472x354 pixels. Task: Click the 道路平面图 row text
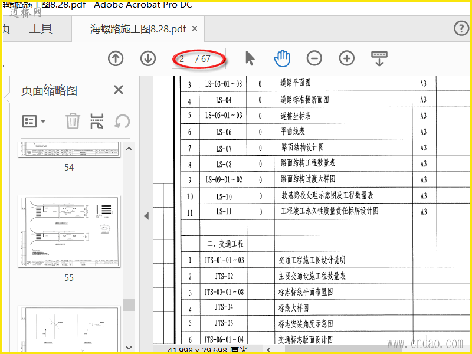(296, 83)
